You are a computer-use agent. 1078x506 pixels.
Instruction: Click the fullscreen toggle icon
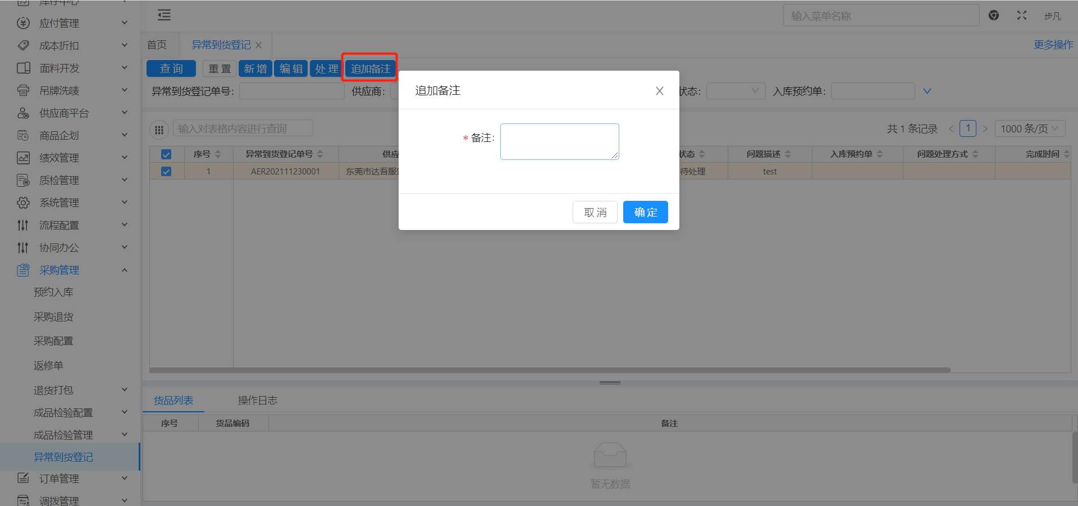pos(1021,16)
